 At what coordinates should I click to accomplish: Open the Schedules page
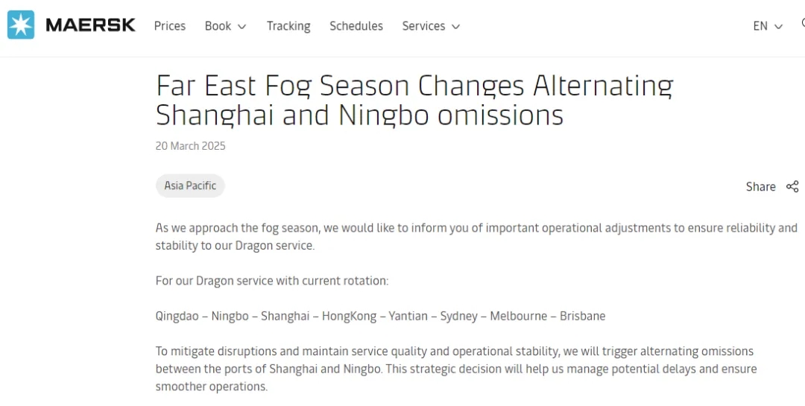tap(356, 25)
